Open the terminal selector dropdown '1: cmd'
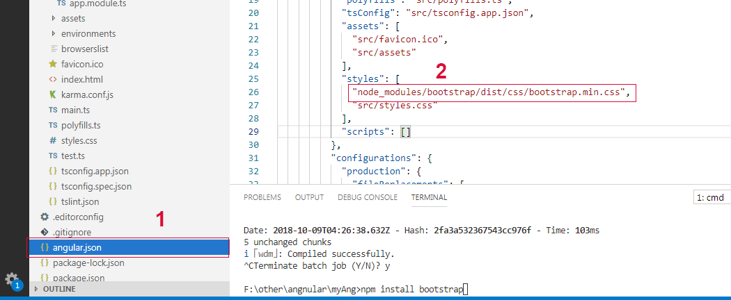 712,197
